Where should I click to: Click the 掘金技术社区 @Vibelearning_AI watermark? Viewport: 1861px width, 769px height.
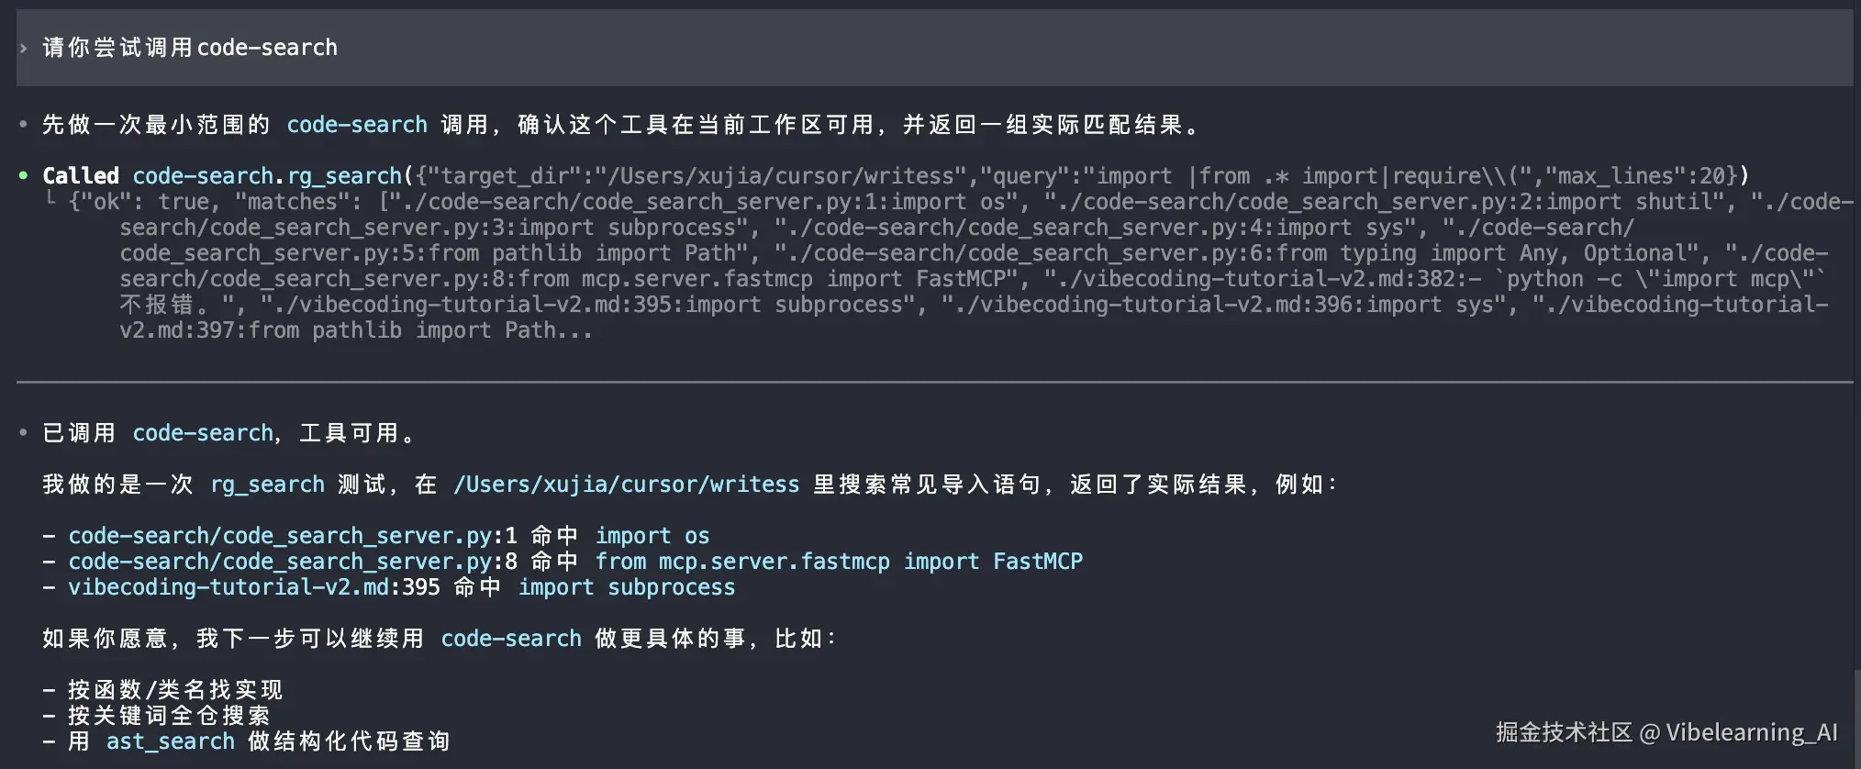point(1666,732)
